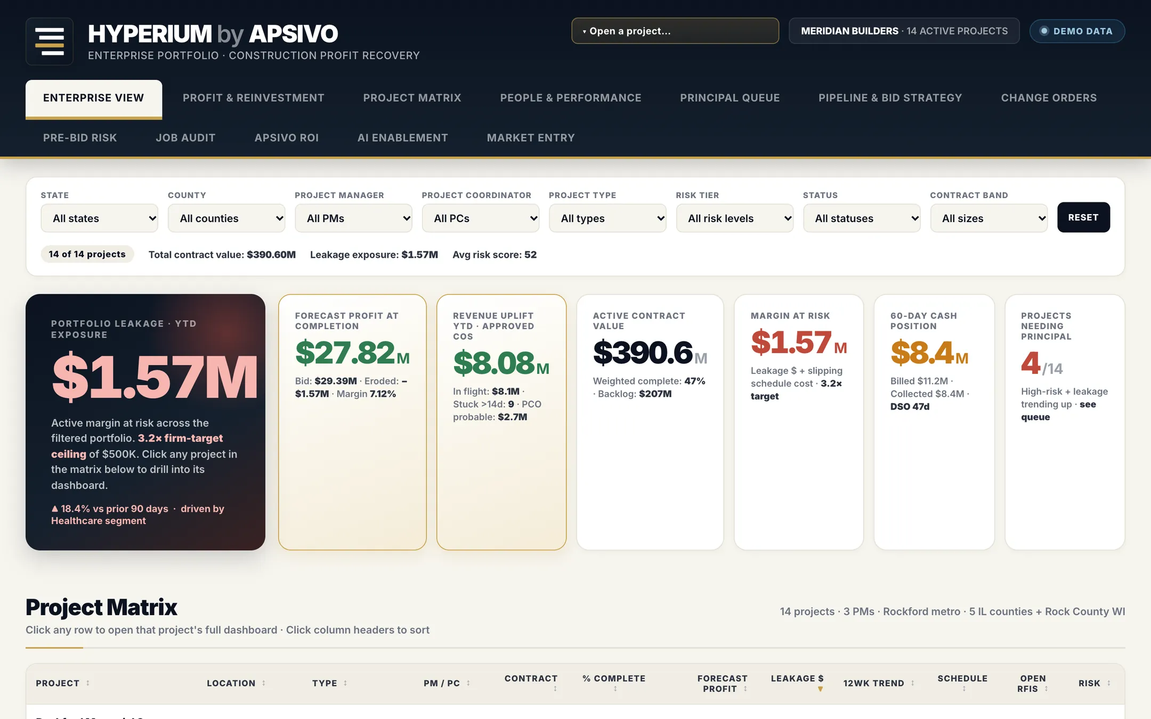The height and width of the screenshot is (719, 1151).
Task: Go to Job Audit tab
Action: click(185, 138)
